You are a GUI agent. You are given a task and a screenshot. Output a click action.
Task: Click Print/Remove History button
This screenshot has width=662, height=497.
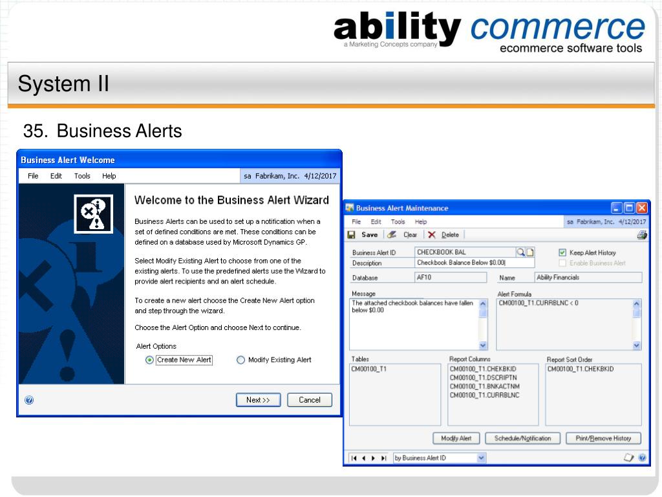[603, 438]
